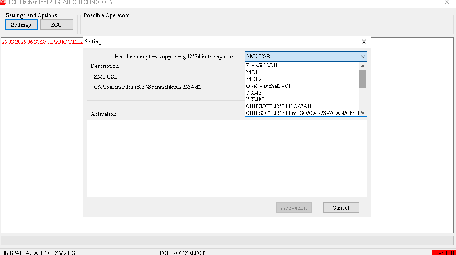Screen dimensions: 456x255
Task: Click the red version indicator in status bar
Action: tap(442, 252)
